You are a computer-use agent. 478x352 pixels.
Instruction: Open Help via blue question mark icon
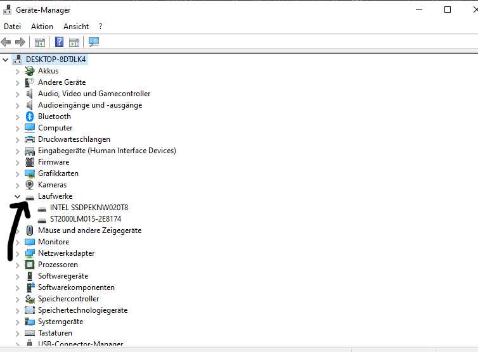point(59,42)
